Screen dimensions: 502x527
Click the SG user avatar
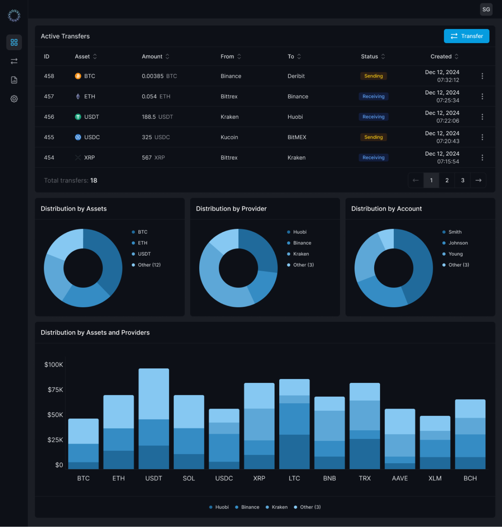pos(486,9)
